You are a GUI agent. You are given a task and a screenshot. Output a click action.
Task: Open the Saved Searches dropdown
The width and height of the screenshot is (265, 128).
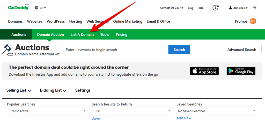tap(216, 111)
